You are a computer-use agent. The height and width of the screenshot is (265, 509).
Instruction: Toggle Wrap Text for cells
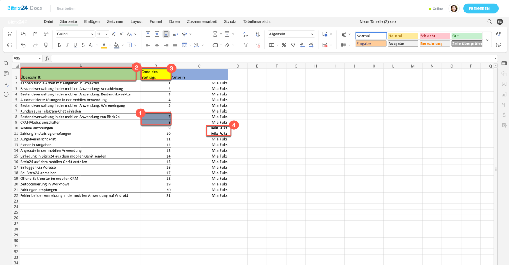[175, 34]
